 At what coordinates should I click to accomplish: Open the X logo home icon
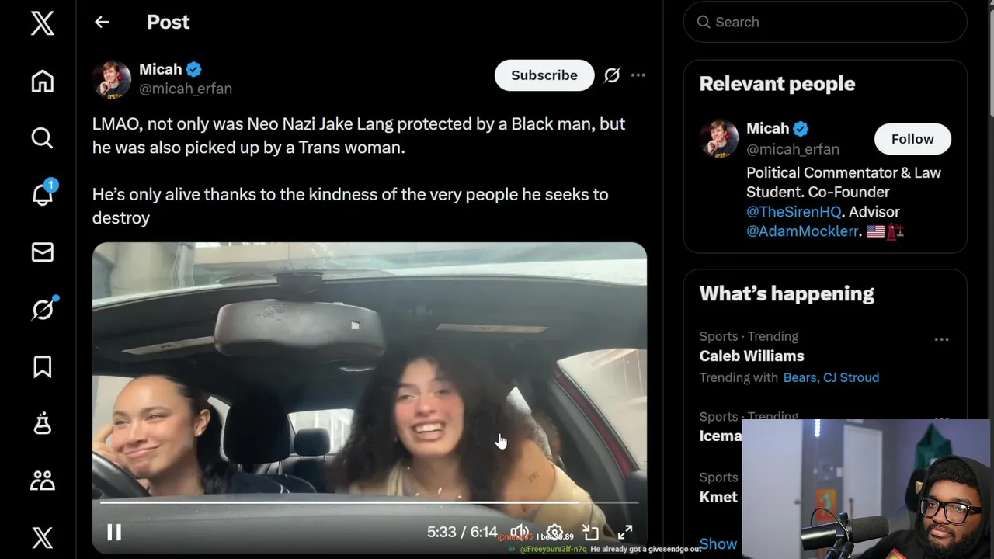click(43, 23)
